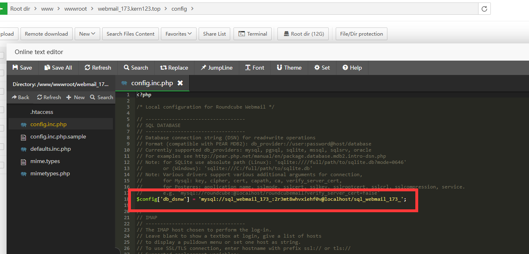This screenshot has width=529, height=254.
Task: Expand the Favorites dropdown
Action: coord(179,34)
